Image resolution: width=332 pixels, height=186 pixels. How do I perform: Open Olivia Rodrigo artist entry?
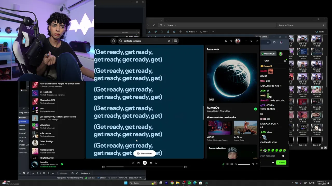(x=58, y=143)
